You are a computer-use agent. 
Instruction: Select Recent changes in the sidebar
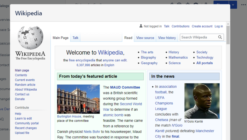click(x=26, y=128)
